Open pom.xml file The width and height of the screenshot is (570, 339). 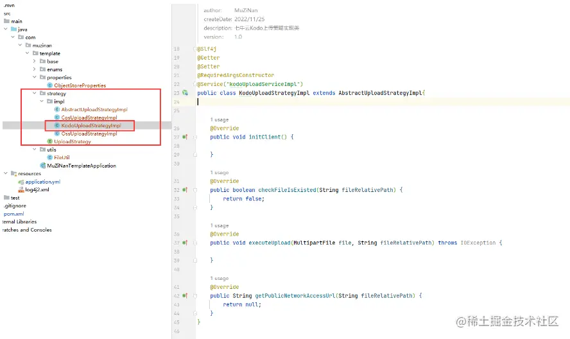coord(14,214)
